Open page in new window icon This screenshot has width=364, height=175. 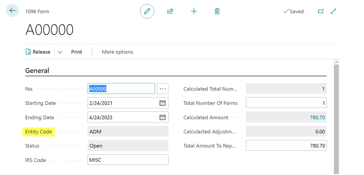pyautogui.click(x=321, y=11)
